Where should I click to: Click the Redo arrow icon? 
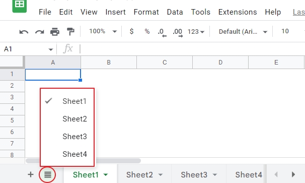(x=39, y=32)
